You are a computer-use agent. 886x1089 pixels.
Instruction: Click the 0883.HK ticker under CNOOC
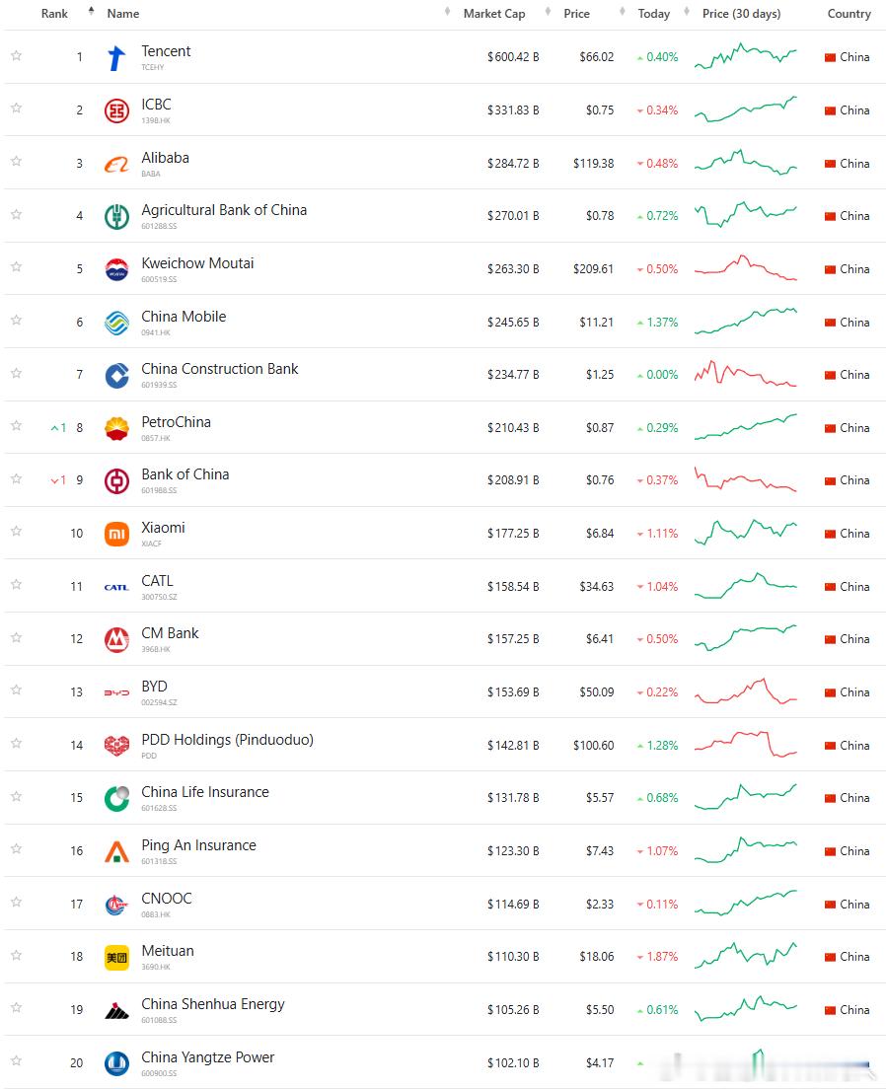[x=156, y=914]
